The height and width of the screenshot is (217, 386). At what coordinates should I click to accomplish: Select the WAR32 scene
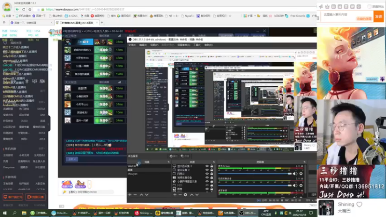point(149,166)
